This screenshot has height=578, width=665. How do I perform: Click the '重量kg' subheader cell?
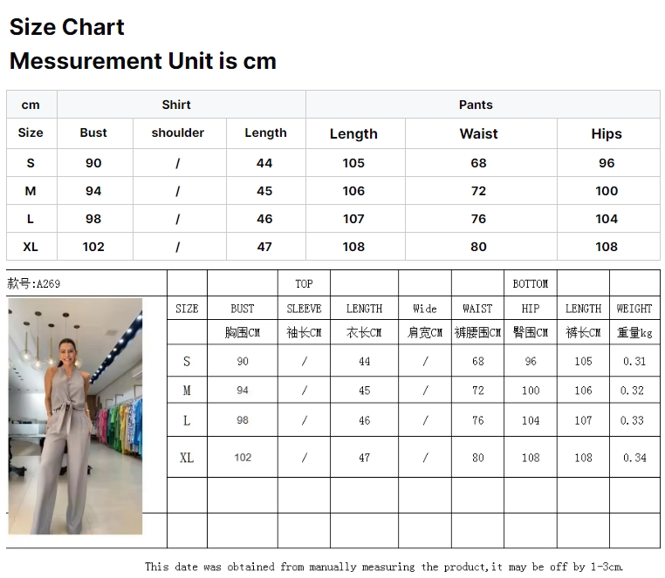point(634,332)
